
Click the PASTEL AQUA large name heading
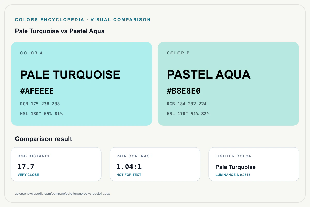209,75
